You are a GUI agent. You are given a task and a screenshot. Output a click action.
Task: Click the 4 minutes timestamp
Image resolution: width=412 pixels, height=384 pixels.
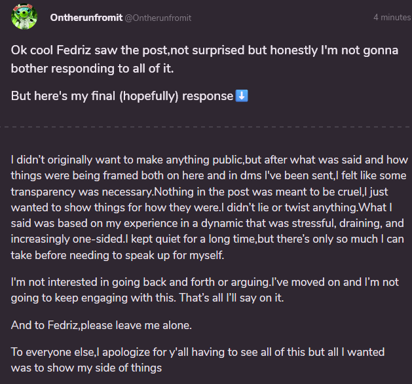392,17
